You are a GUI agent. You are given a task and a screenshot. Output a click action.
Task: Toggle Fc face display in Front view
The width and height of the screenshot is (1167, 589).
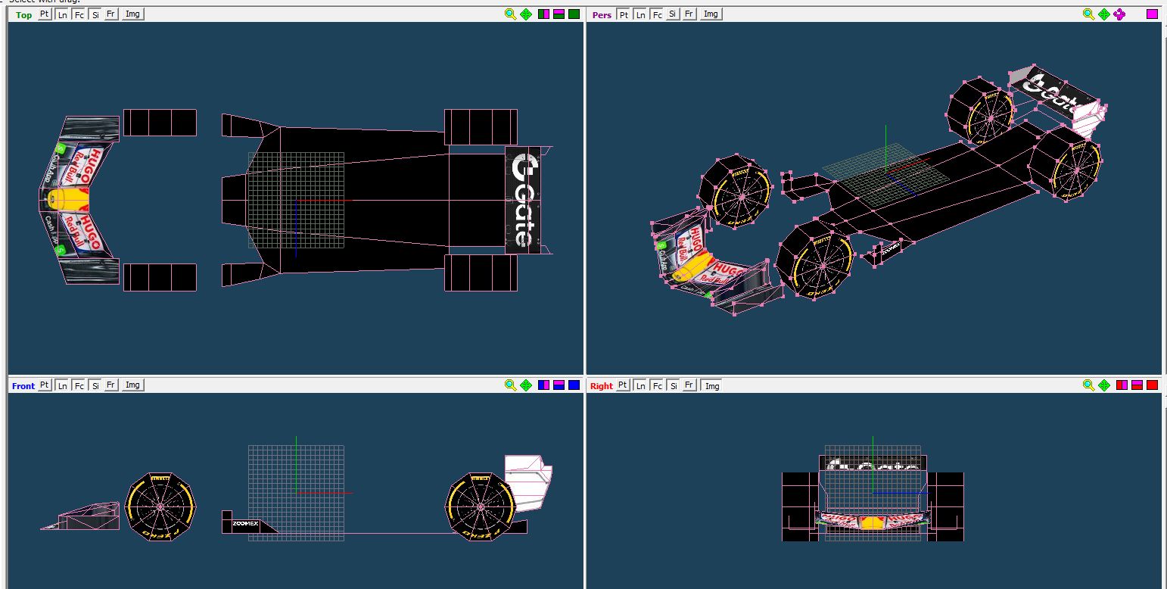coord(79,385)
